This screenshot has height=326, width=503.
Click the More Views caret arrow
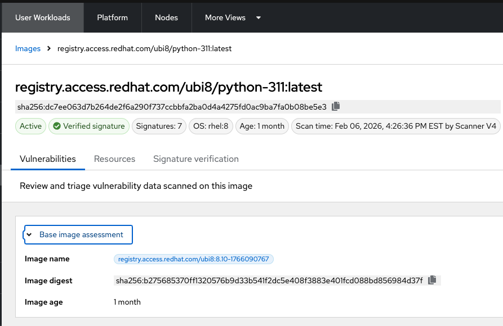[x=259, y=17]
